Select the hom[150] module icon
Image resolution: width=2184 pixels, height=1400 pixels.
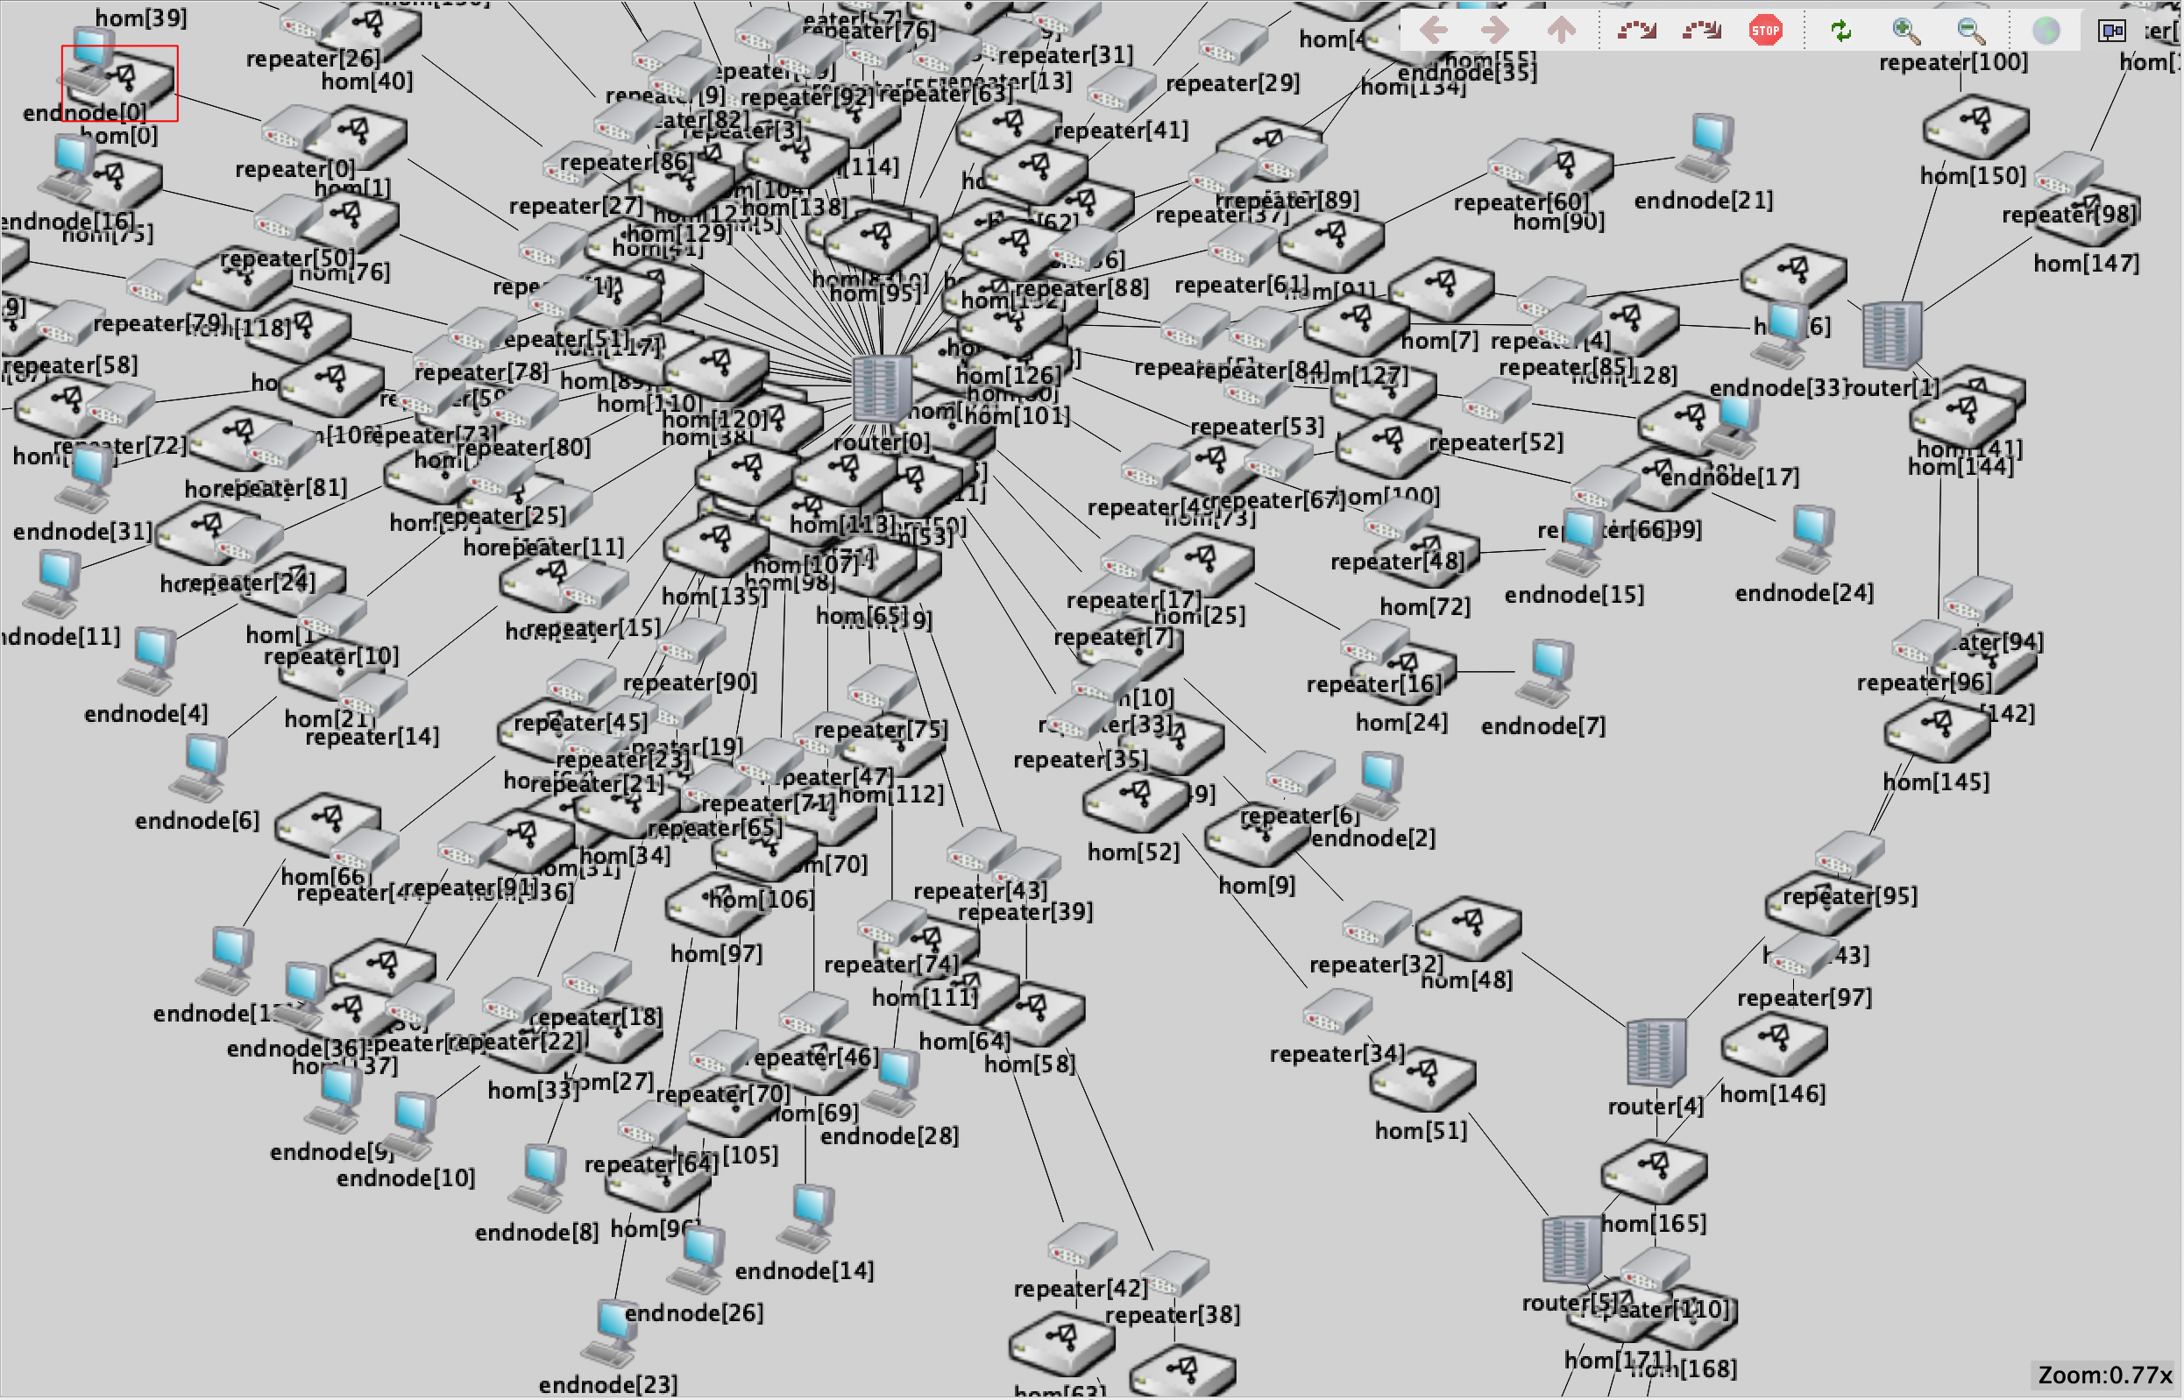pyautogui.click(x=1975, y=125)
